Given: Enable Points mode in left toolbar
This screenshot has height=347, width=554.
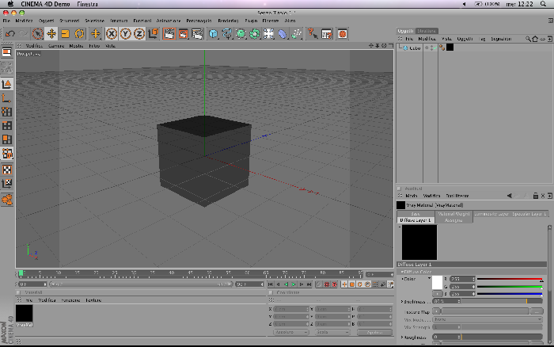Looking at the screenshot, I should (x=6, y=112).
